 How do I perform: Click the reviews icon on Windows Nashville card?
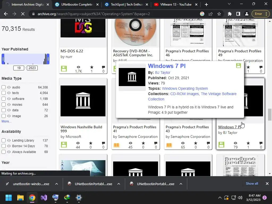click(x=103, y=143)
